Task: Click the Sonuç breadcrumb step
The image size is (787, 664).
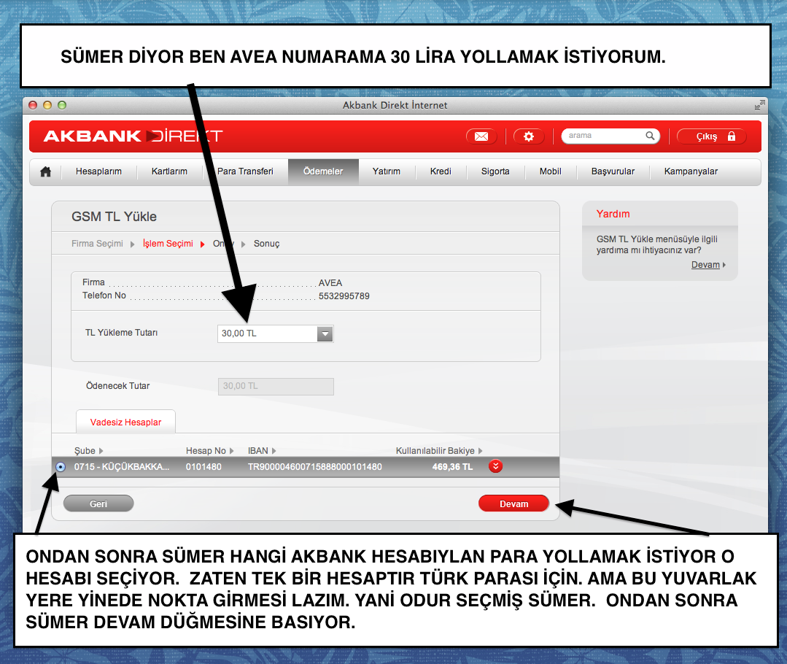Action: tap(266, 244)
